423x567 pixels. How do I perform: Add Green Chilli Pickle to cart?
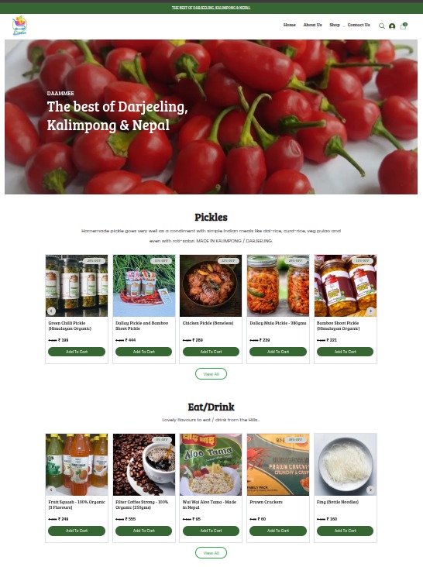click(x=77, y=352)
